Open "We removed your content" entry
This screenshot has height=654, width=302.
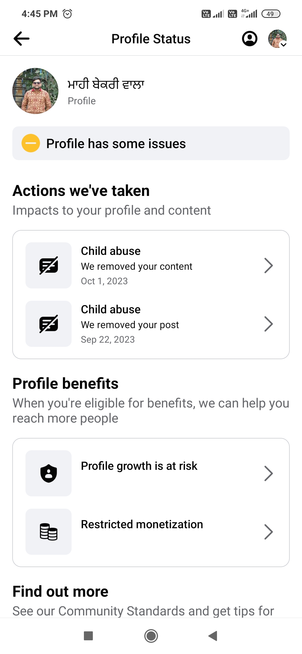click(x=136, y=266)
